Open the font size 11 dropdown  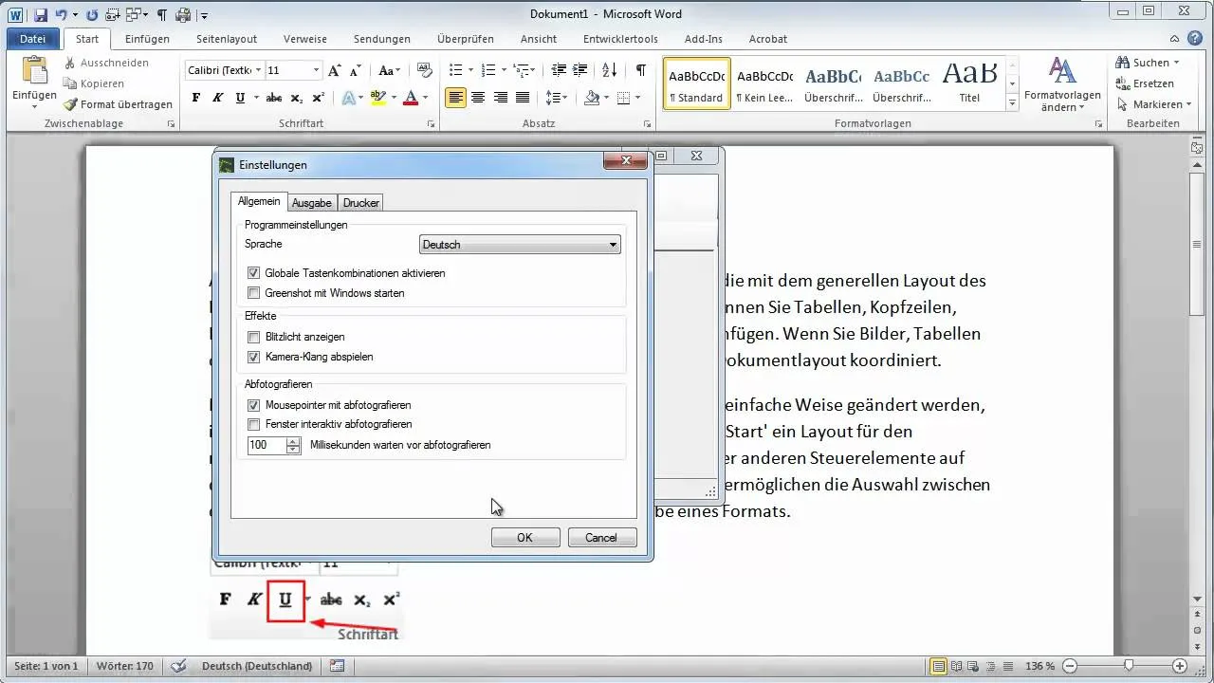pyautogui.click(x=316, y=70)
